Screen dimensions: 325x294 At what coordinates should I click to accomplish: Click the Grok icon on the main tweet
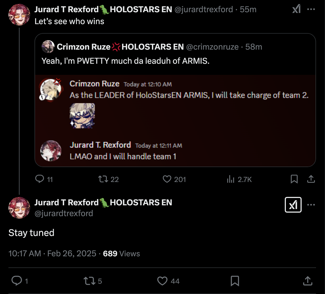pos(293,205)
